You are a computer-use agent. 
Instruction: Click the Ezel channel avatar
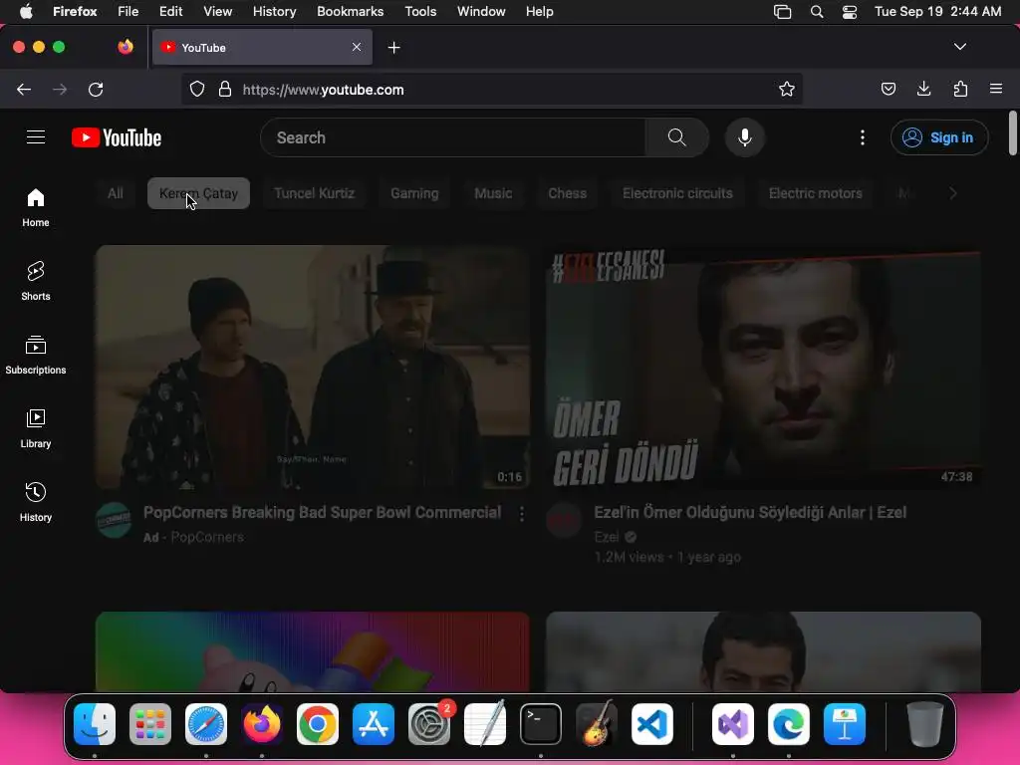point(564,520)
